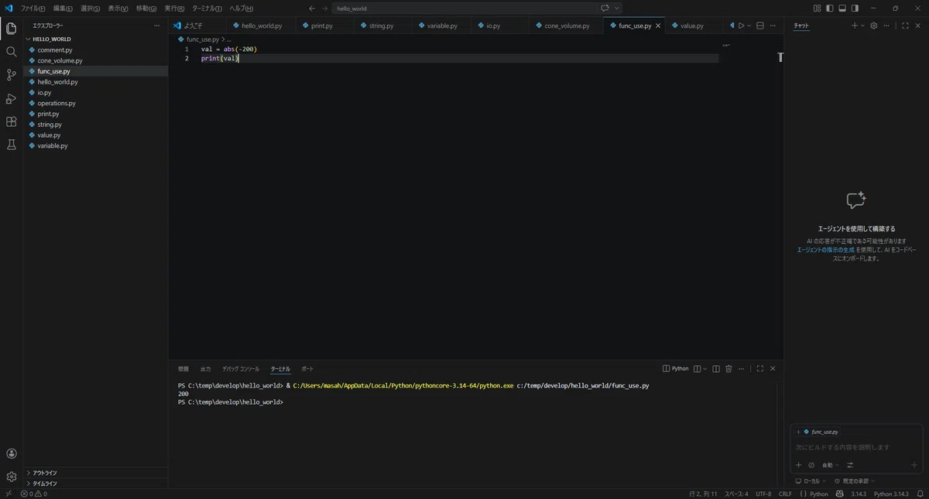
Task: Open remote window indicator in status bar
Action: click(x=8, y=494)
